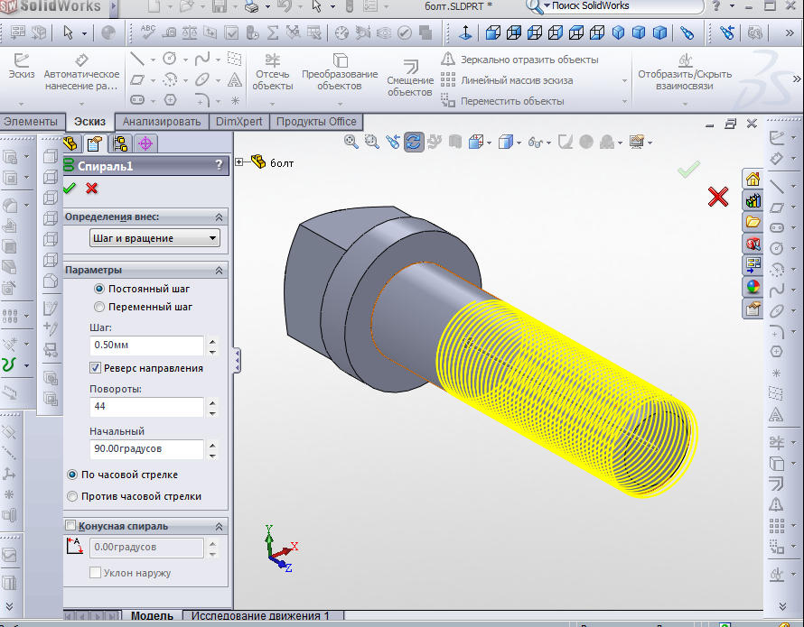Click the red X cancel icon in property panel
The height and width of the screenshot is (627, 804).
coord(91,188)
